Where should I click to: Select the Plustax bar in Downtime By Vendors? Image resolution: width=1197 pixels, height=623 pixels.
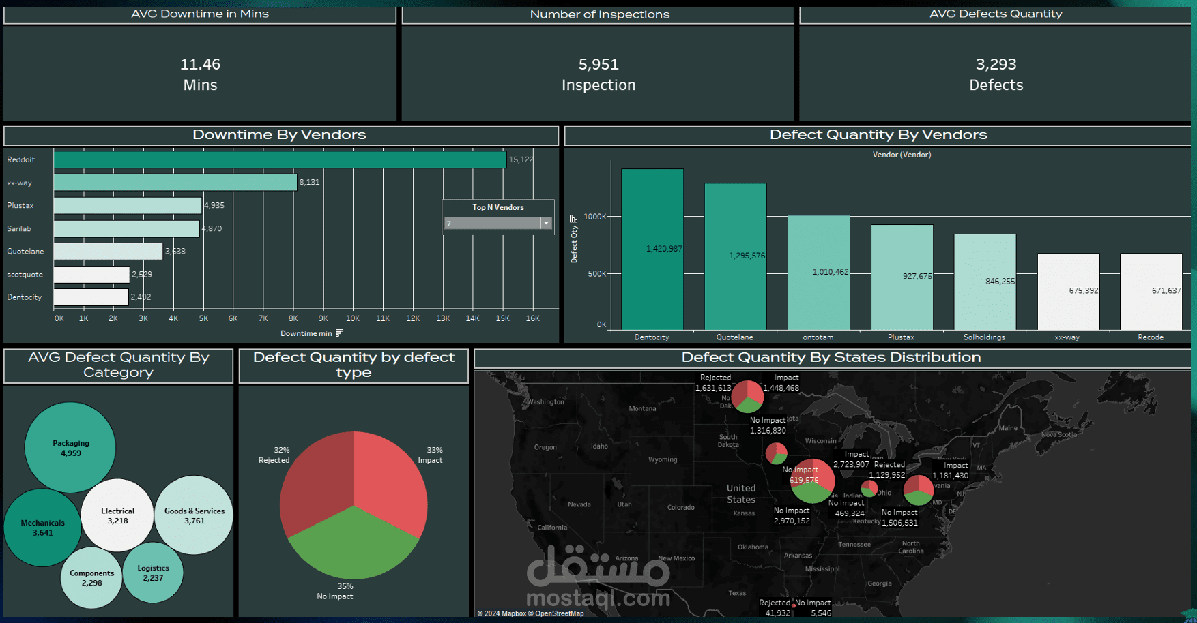point(128,205)
